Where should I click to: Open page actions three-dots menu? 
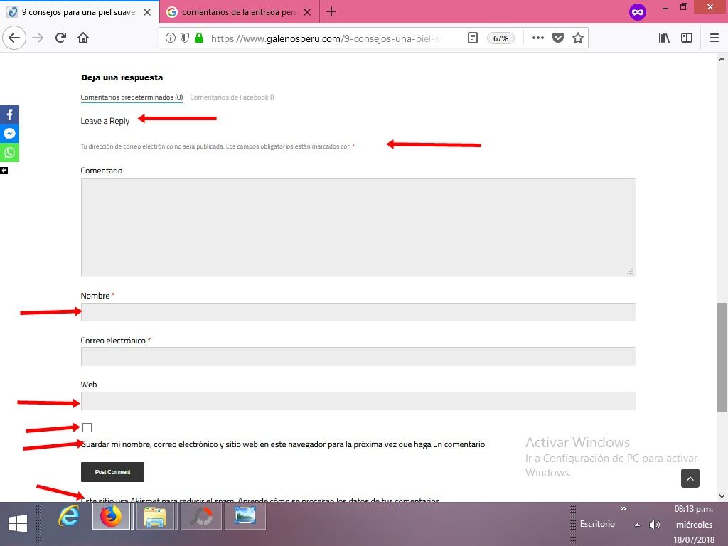[x=537, y=38]
